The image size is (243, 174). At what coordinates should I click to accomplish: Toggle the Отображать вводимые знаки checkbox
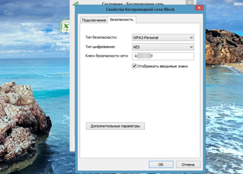(134, 66)
